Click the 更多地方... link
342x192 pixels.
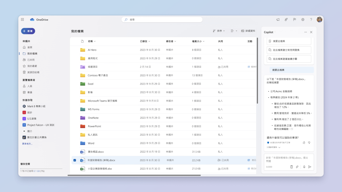[x=27, y=144]
